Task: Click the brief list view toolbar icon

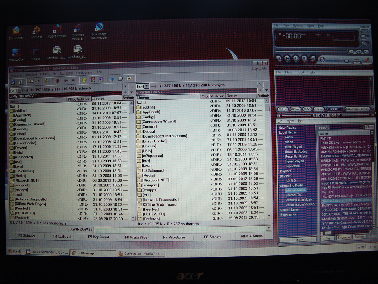Action: [38, 81]
